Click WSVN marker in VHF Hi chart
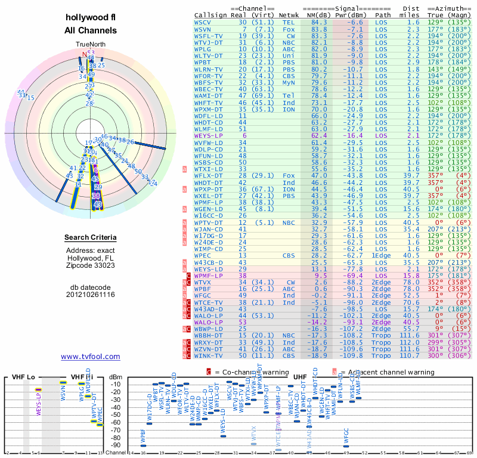Screen dimensions: 477x458 63,382
